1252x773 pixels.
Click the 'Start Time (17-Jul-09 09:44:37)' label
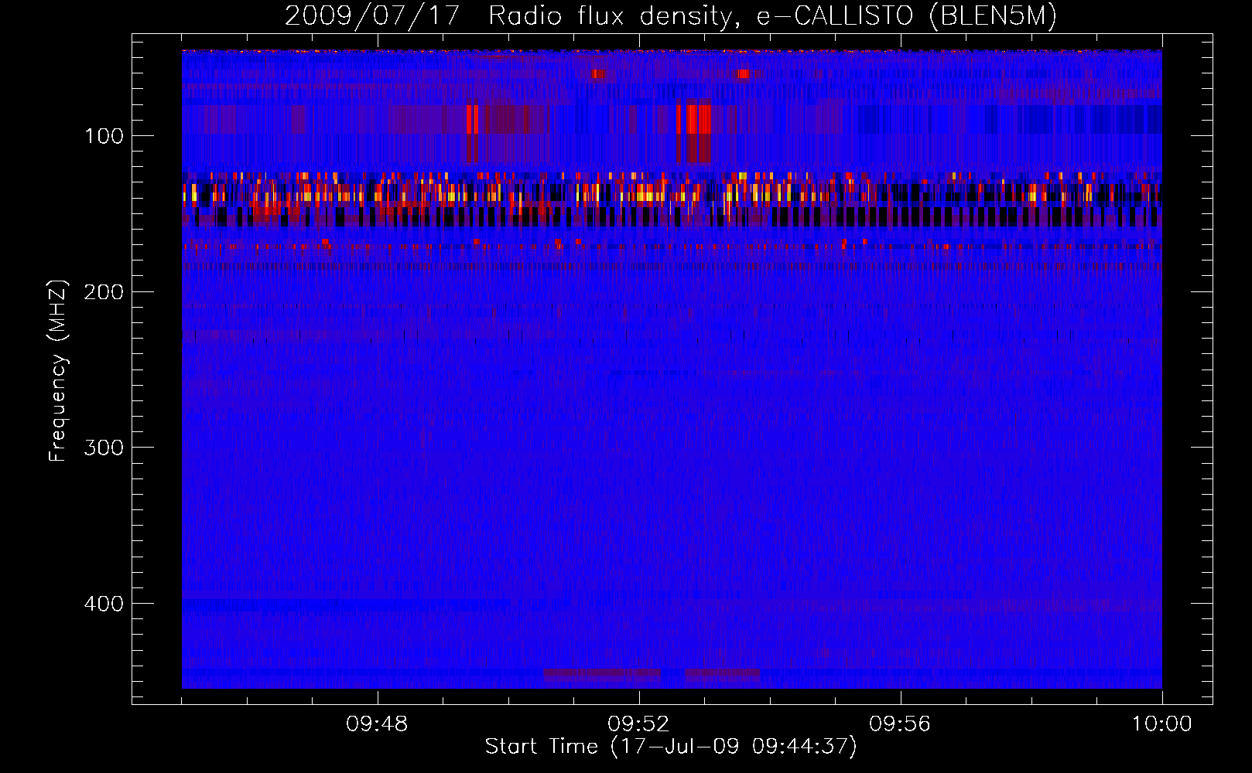671,747
